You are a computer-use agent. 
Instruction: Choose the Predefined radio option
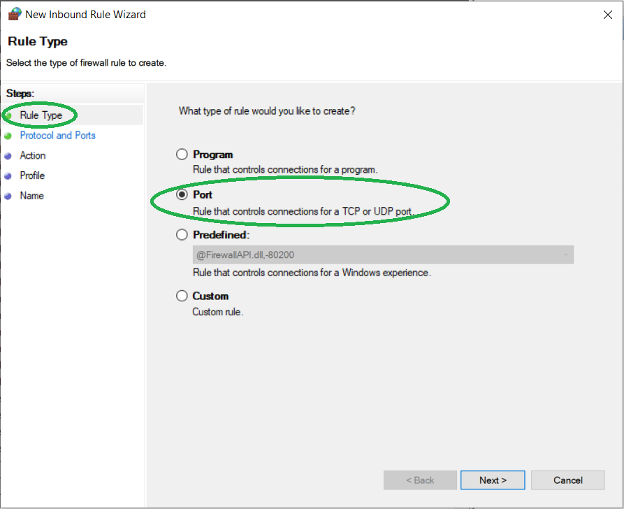[182, 235]
